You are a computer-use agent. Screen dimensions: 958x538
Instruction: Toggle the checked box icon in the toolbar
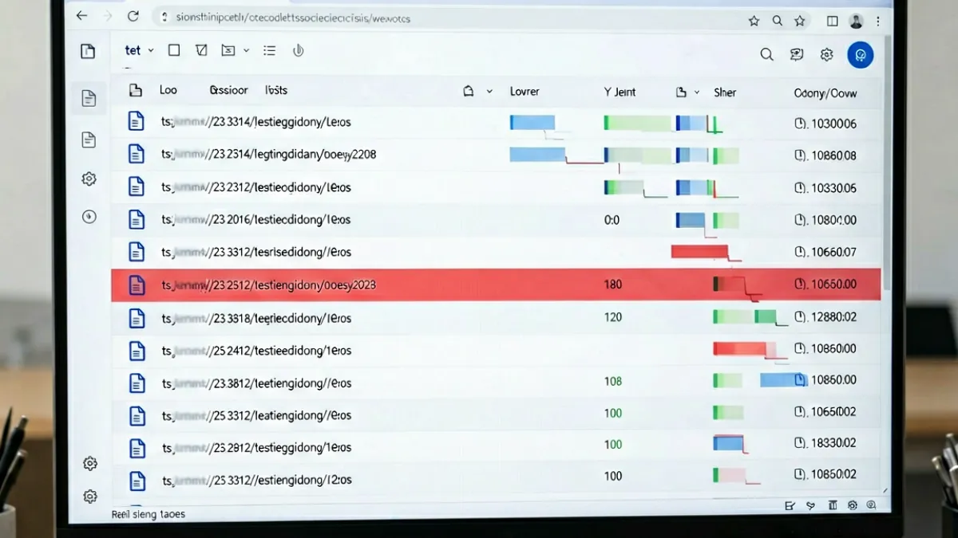[x=201, y=50]
